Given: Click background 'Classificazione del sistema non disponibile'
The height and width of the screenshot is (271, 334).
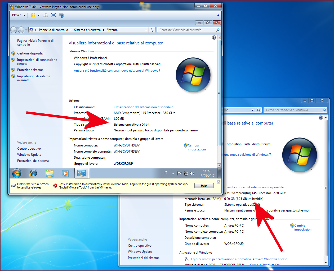Looking at the screenshot, I should pos(254,187).
